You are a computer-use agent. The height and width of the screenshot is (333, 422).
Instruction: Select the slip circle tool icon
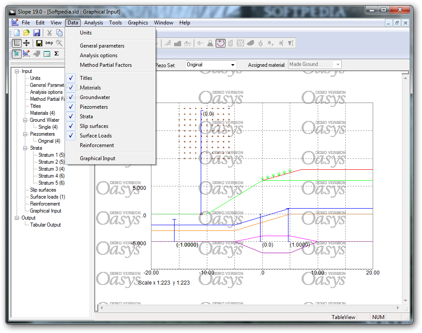[221, 43]
